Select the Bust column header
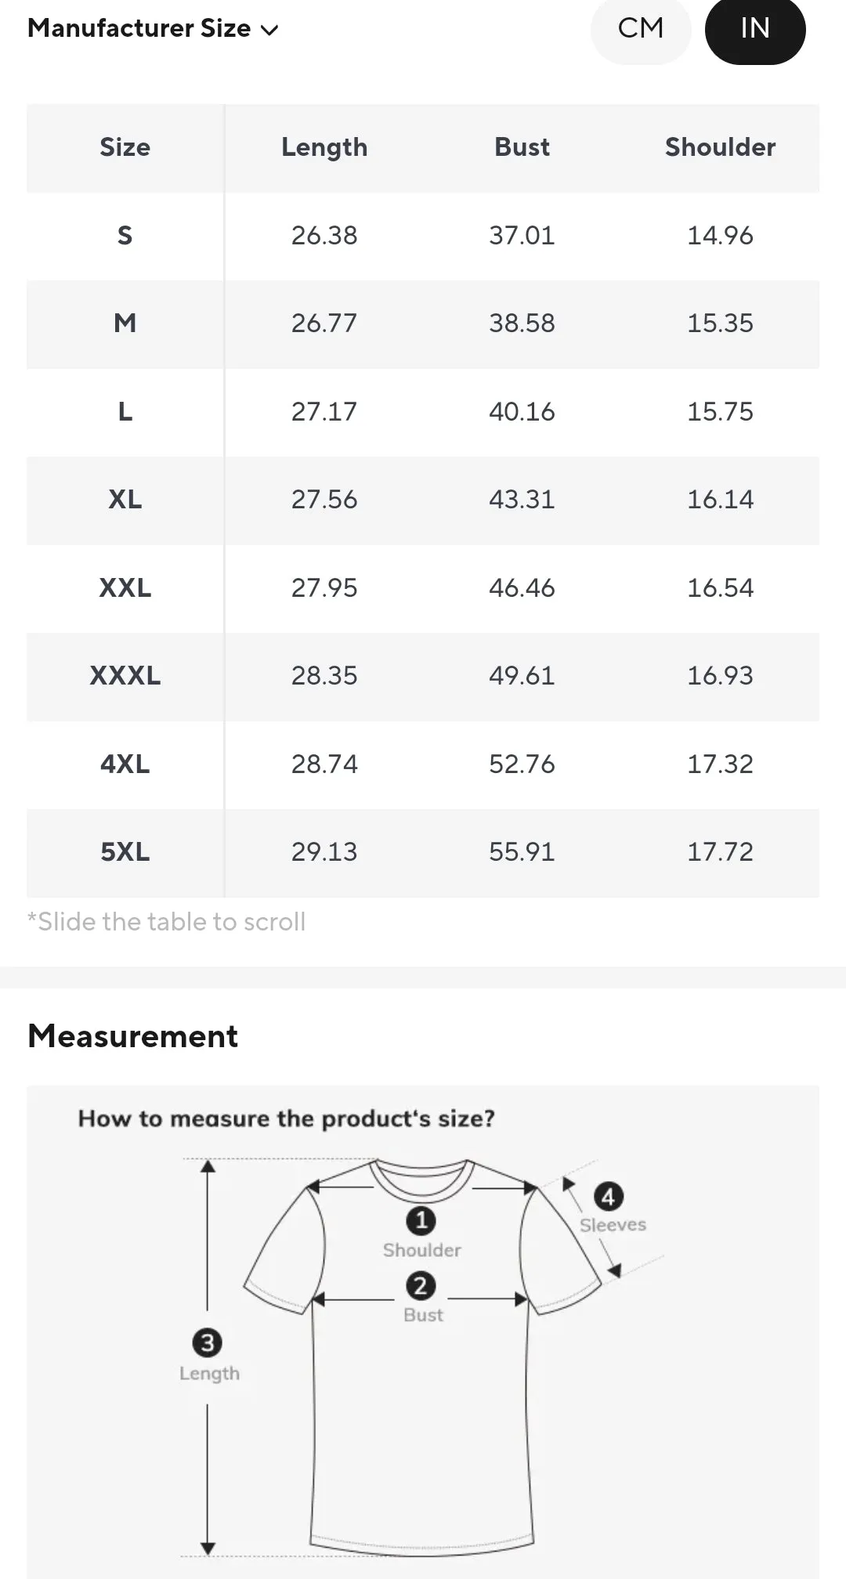846x1579 pixels. (522, 147)
